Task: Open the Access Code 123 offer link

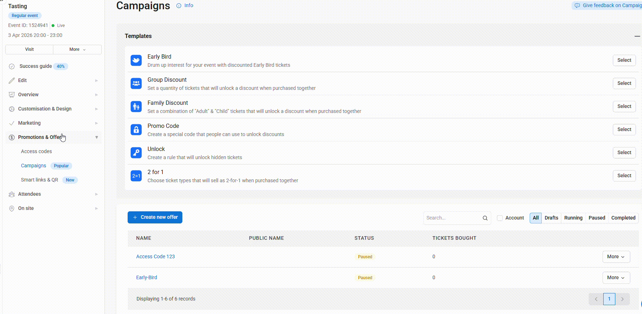Action: tap(155, 257)
